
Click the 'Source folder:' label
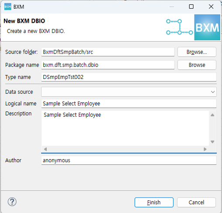(21, 52)
